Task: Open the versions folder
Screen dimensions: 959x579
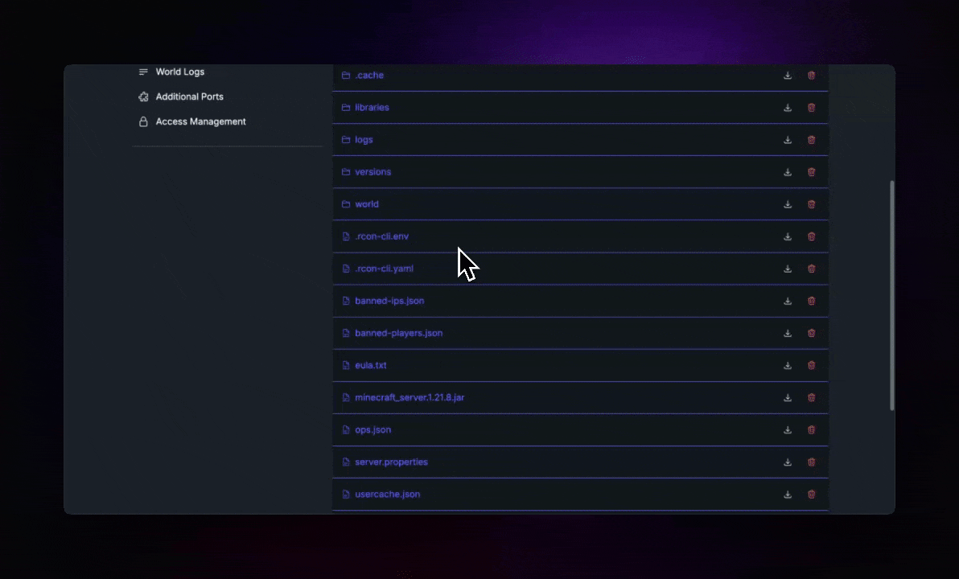Action: (373, 172)
